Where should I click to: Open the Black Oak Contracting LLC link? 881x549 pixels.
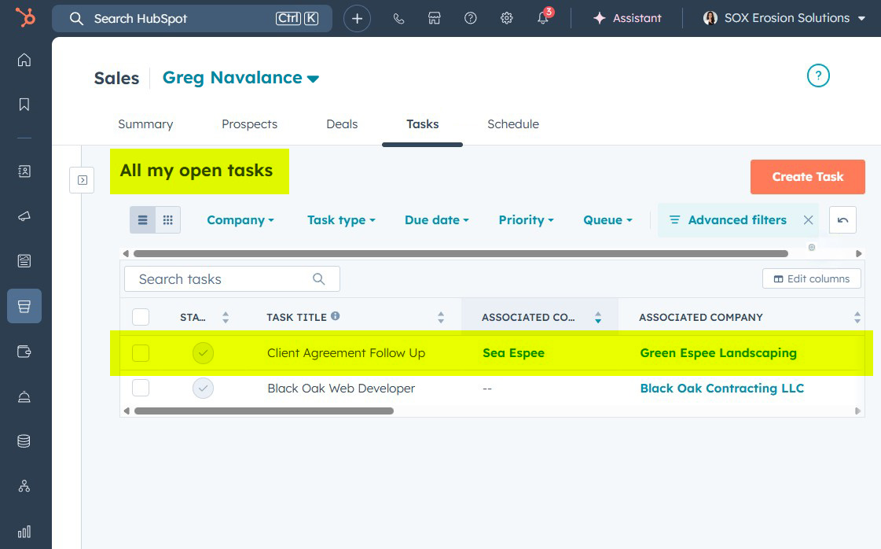point(721,388)
